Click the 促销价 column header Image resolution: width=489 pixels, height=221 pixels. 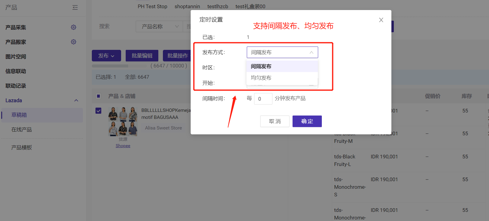[433, 96]
